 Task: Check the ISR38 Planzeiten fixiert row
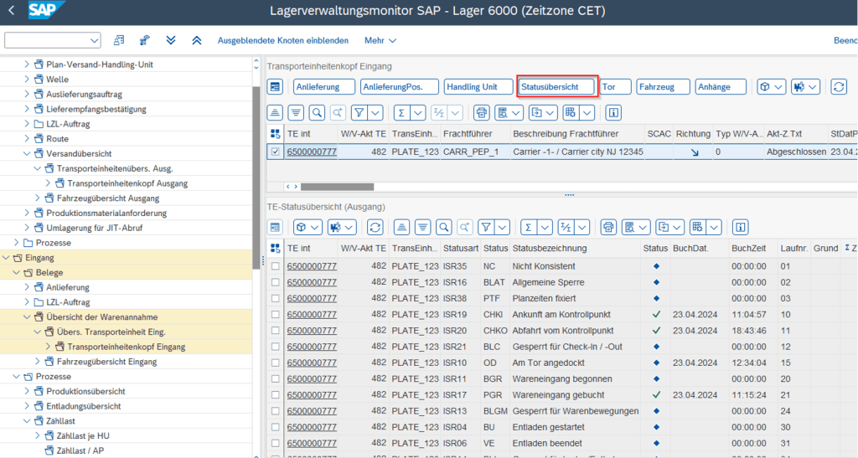click(275, 298)
